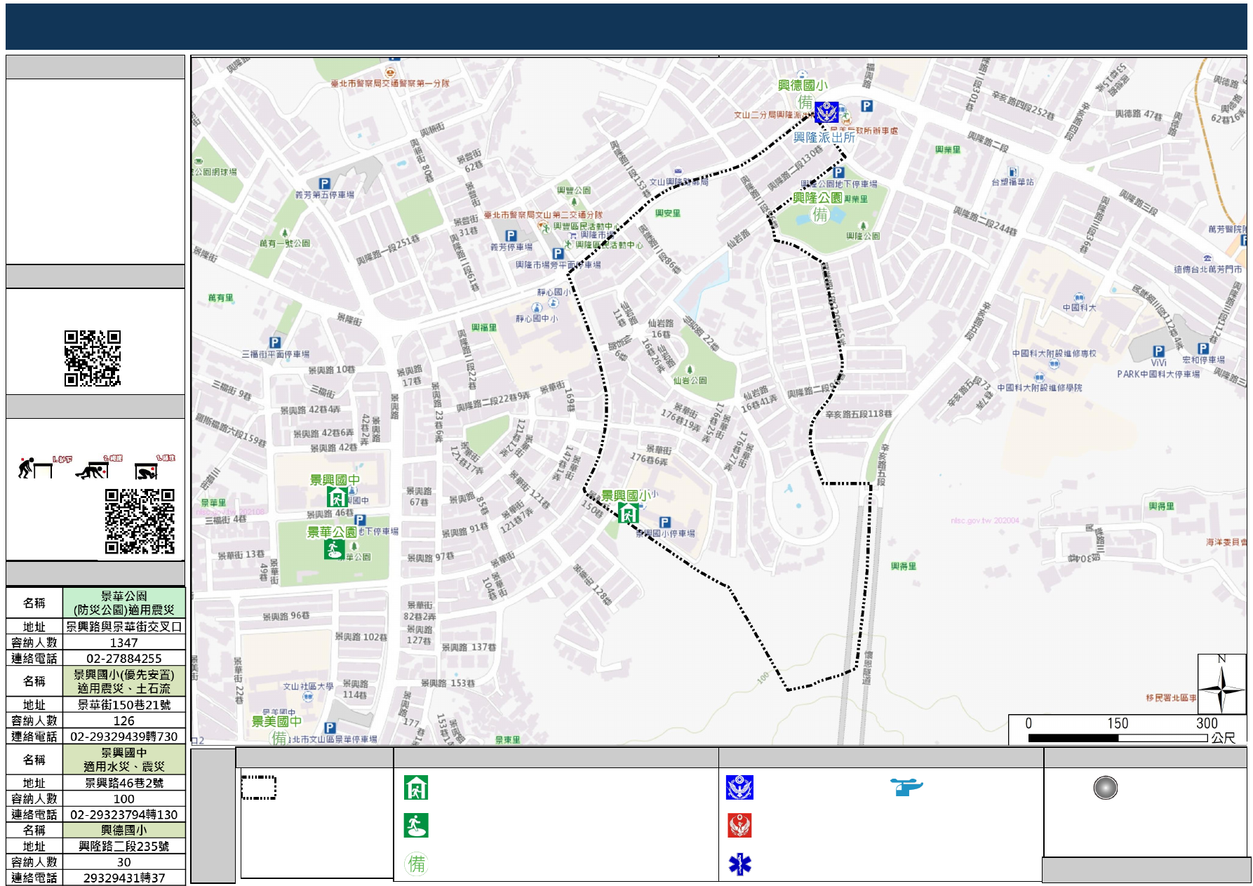The height and width of the screenshot is (886, 1253).
Task: Click the legend outdoor evacuation park icon
Action: point(416,826)
